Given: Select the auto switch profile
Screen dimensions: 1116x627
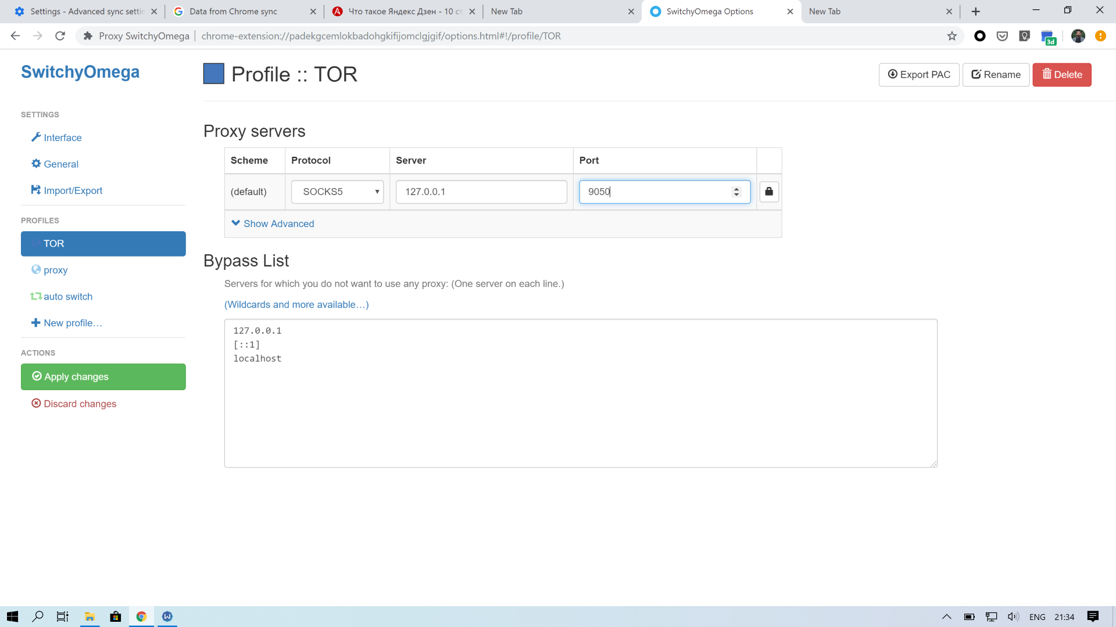Looking at the screenshot, I should pos(62,297).
